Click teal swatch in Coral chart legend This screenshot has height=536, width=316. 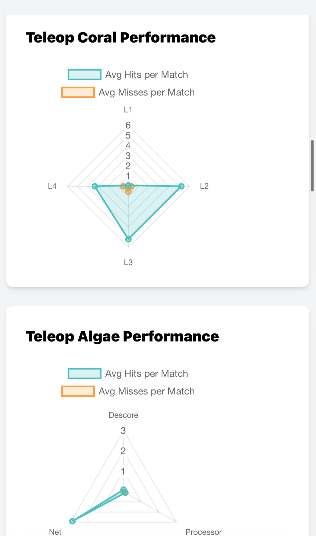[x=85, y=74]
